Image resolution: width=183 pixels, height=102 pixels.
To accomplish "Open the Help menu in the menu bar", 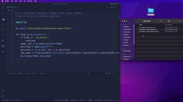I will click(35, 1).
